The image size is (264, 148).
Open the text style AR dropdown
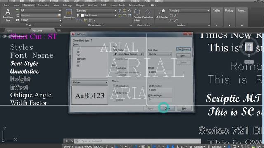pos(60,10)
